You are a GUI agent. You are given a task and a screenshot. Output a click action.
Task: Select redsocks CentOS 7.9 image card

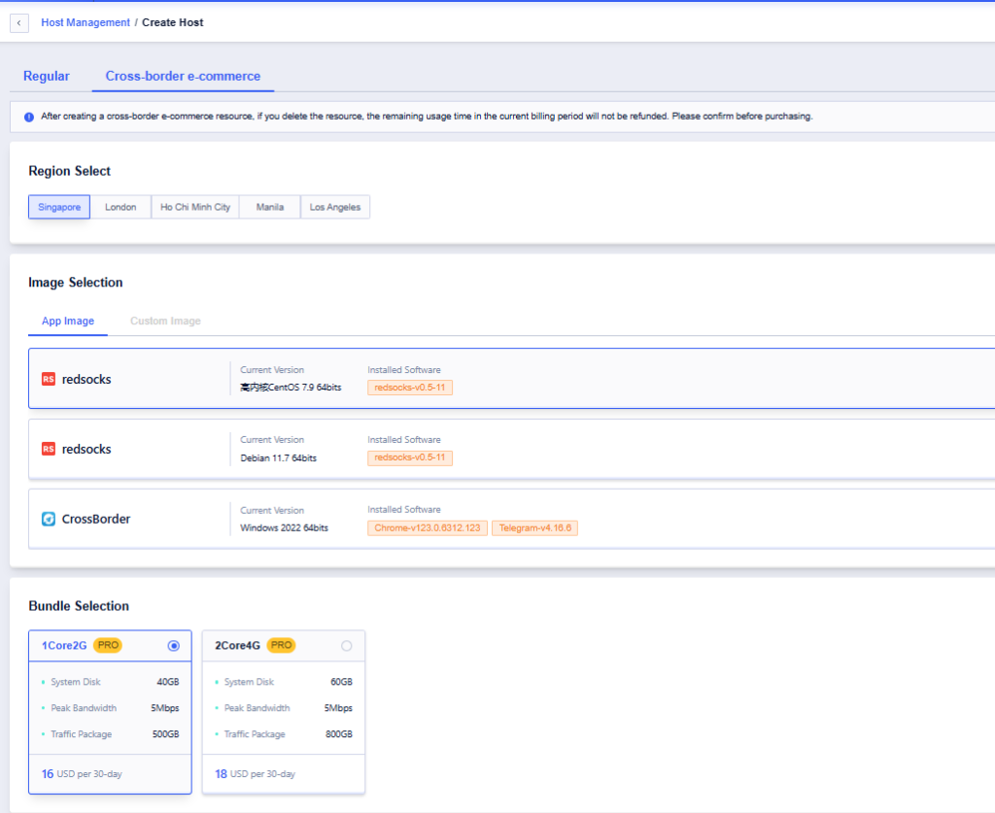coord(511,379)
